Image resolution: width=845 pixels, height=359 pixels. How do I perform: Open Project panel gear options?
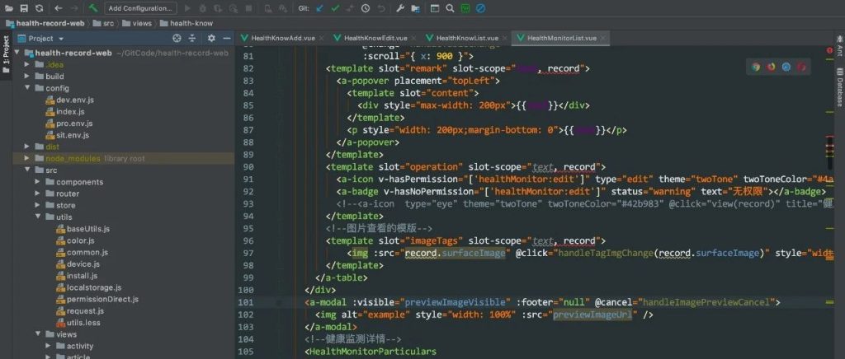(x=211, y=38)
